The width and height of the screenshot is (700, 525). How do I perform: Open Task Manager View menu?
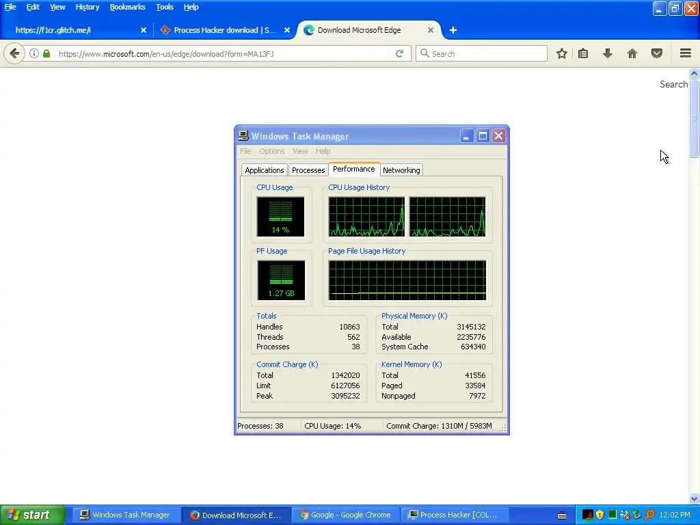300,151
